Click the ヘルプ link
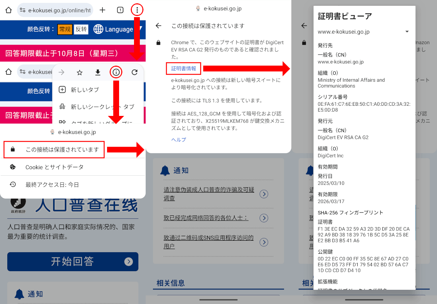The height and width of the screenshot is (304, 437). pyautogui.click(x=178, y=140)
